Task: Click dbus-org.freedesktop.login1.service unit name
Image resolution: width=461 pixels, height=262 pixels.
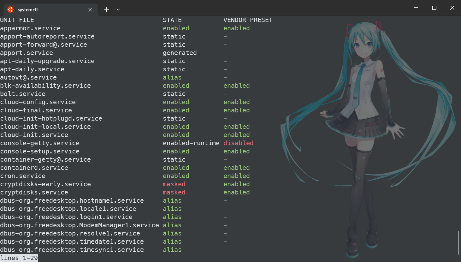Action: [66, 217]
